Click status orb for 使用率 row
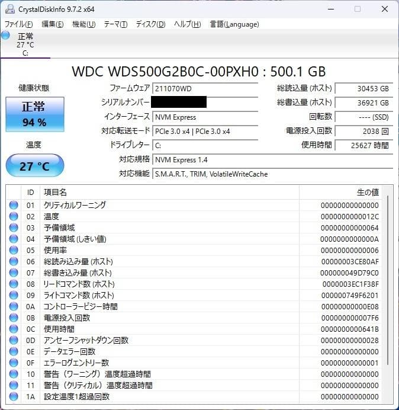 tap(14, 250)
